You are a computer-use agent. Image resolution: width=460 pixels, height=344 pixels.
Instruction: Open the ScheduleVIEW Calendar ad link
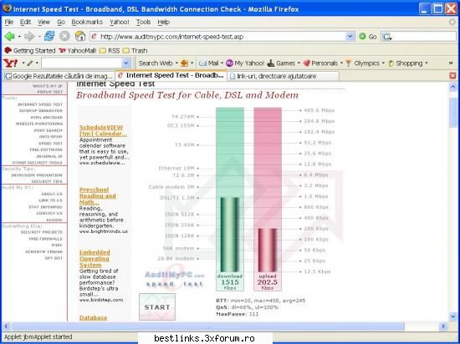coord(103,130)
